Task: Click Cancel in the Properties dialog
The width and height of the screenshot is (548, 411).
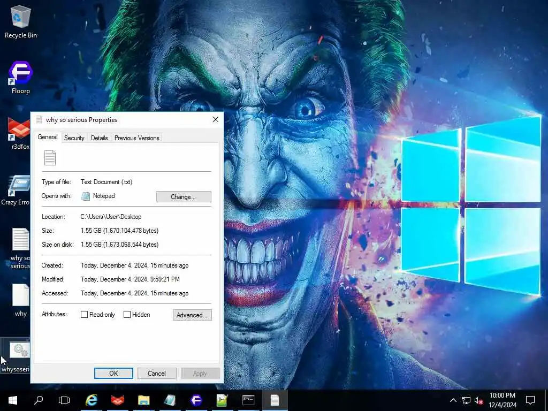Action: point(157,373)
